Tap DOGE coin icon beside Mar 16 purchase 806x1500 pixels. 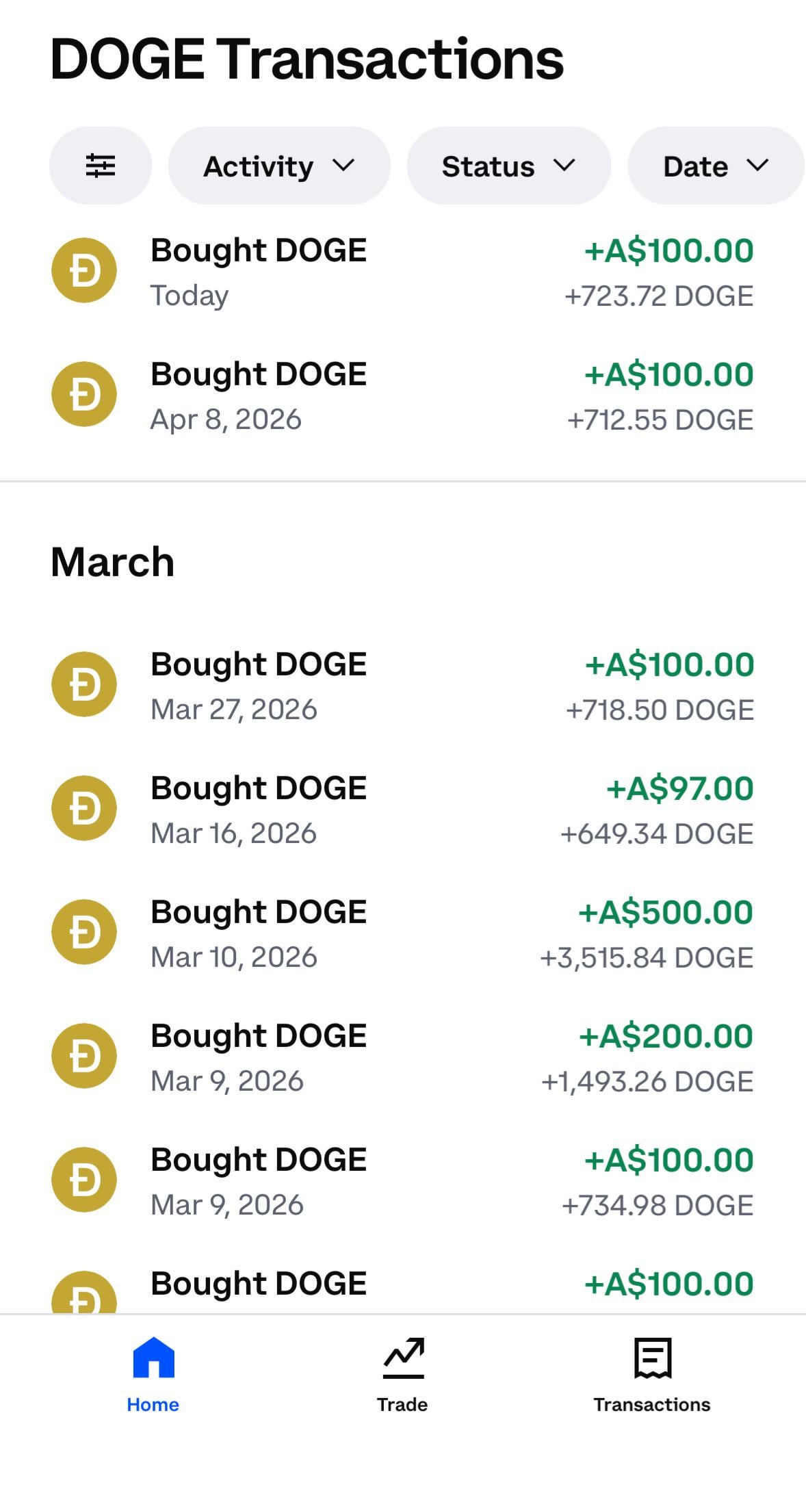pyautogui.click(x=84, y=808)
